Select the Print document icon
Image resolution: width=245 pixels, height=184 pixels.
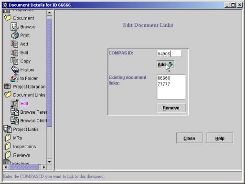15,35
